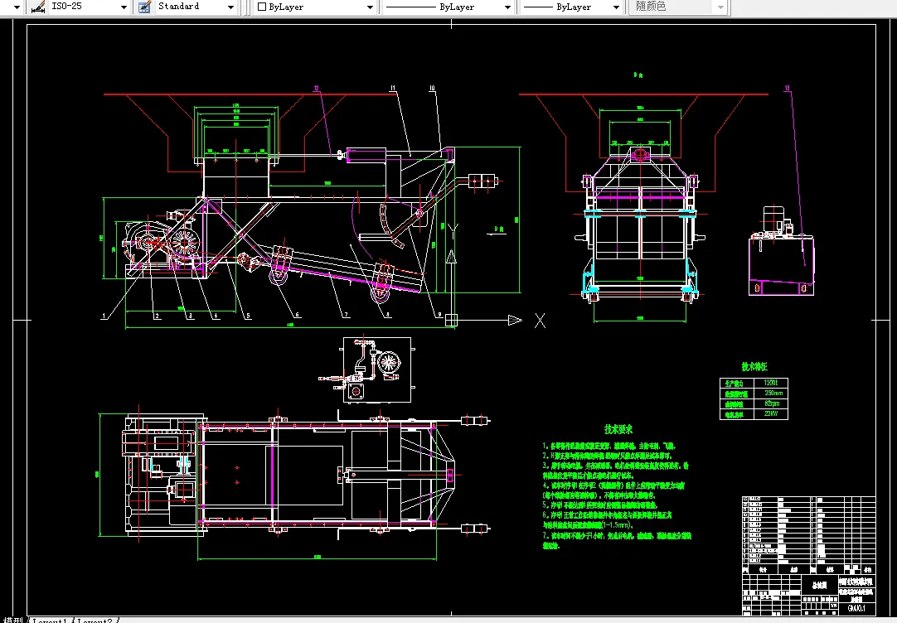
Task: Click the dropdown arrow left of dimension style icon
Action: (17, 7)
